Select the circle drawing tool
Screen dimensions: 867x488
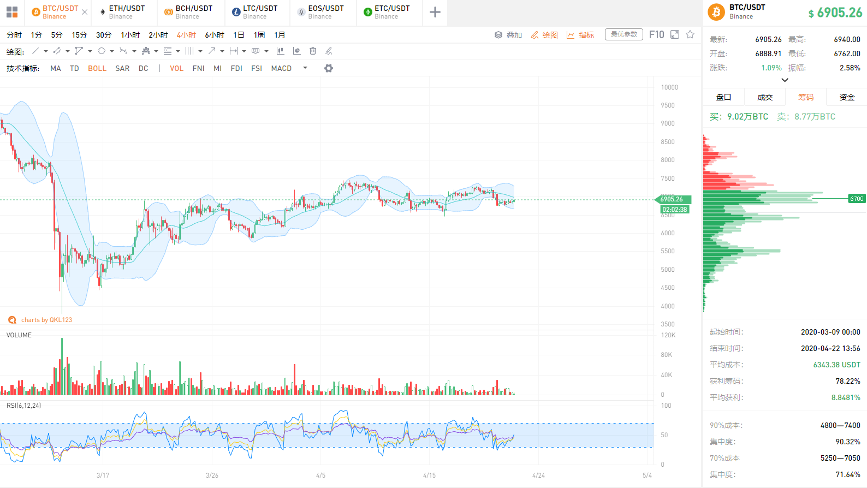[102, 51]
